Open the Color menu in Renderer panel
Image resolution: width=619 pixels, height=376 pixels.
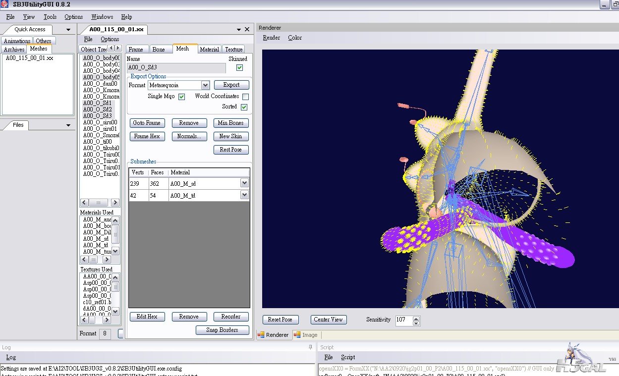(x=295, y=38)
